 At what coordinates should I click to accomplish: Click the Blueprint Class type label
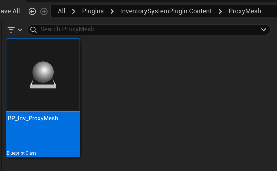(x=22, y=153)
